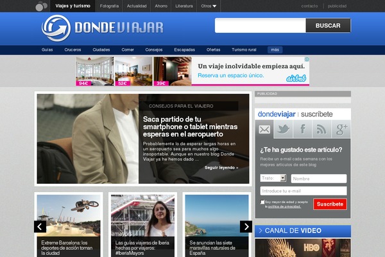Focus the Introduce tu e-mail field
The width and height of the screenshot is (385, 257).
pyautogui.click(x=304, y=191)
